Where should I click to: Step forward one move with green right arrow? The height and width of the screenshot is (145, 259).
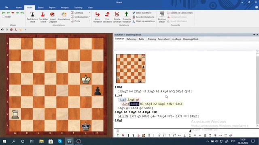pyautogui.click(x=17, y=13)
